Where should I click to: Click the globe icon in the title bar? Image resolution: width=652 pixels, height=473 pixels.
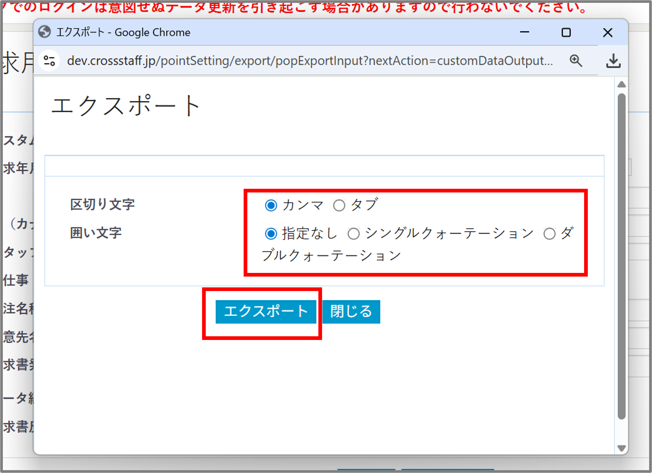pyautogui.click(x=44, y=32)
